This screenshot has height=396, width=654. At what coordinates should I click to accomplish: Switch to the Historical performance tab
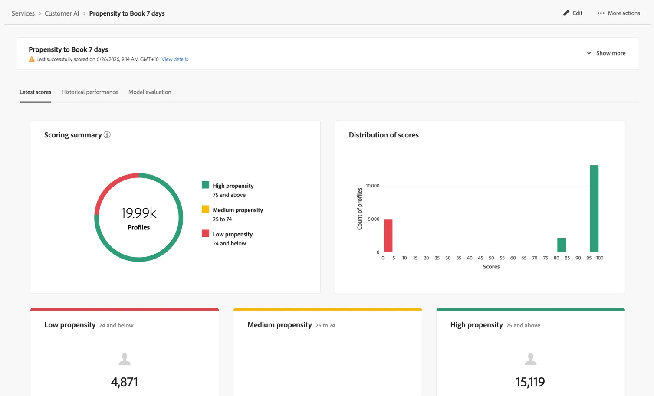tap(90, 92)
